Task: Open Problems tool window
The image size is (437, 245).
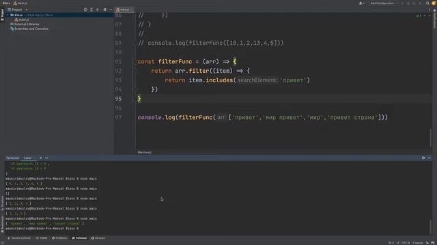Action: click(59, 238)
